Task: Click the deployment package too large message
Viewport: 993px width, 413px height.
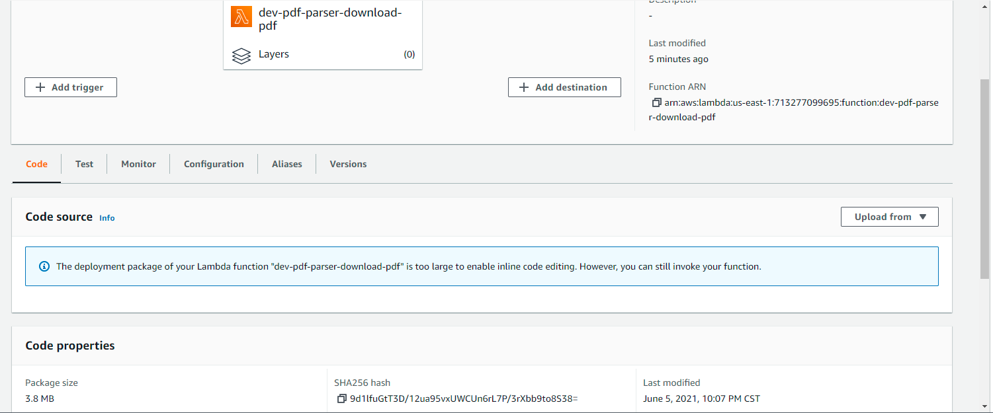Action: 409,266
